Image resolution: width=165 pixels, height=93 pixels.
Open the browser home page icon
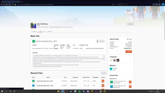10,4
